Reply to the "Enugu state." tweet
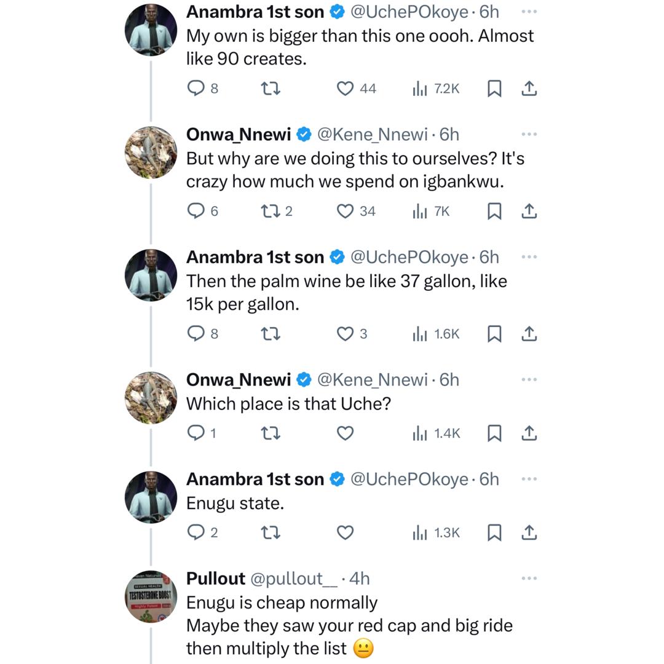The image size is (664, 664). click(x=196, y=532)
